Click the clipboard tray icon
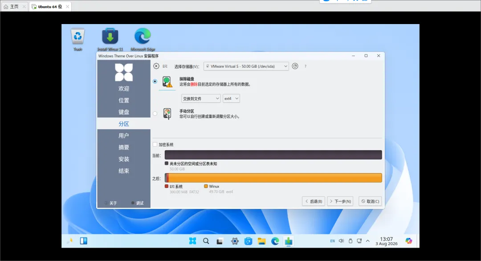This screenshot has height=261, width=481. [351, 241]
